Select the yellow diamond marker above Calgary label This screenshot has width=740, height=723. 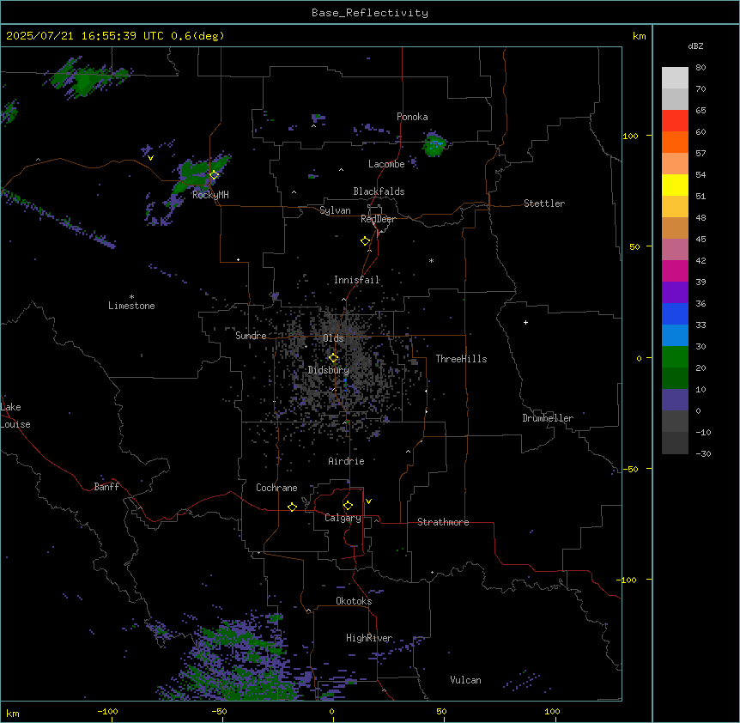(x=348, y=506)
